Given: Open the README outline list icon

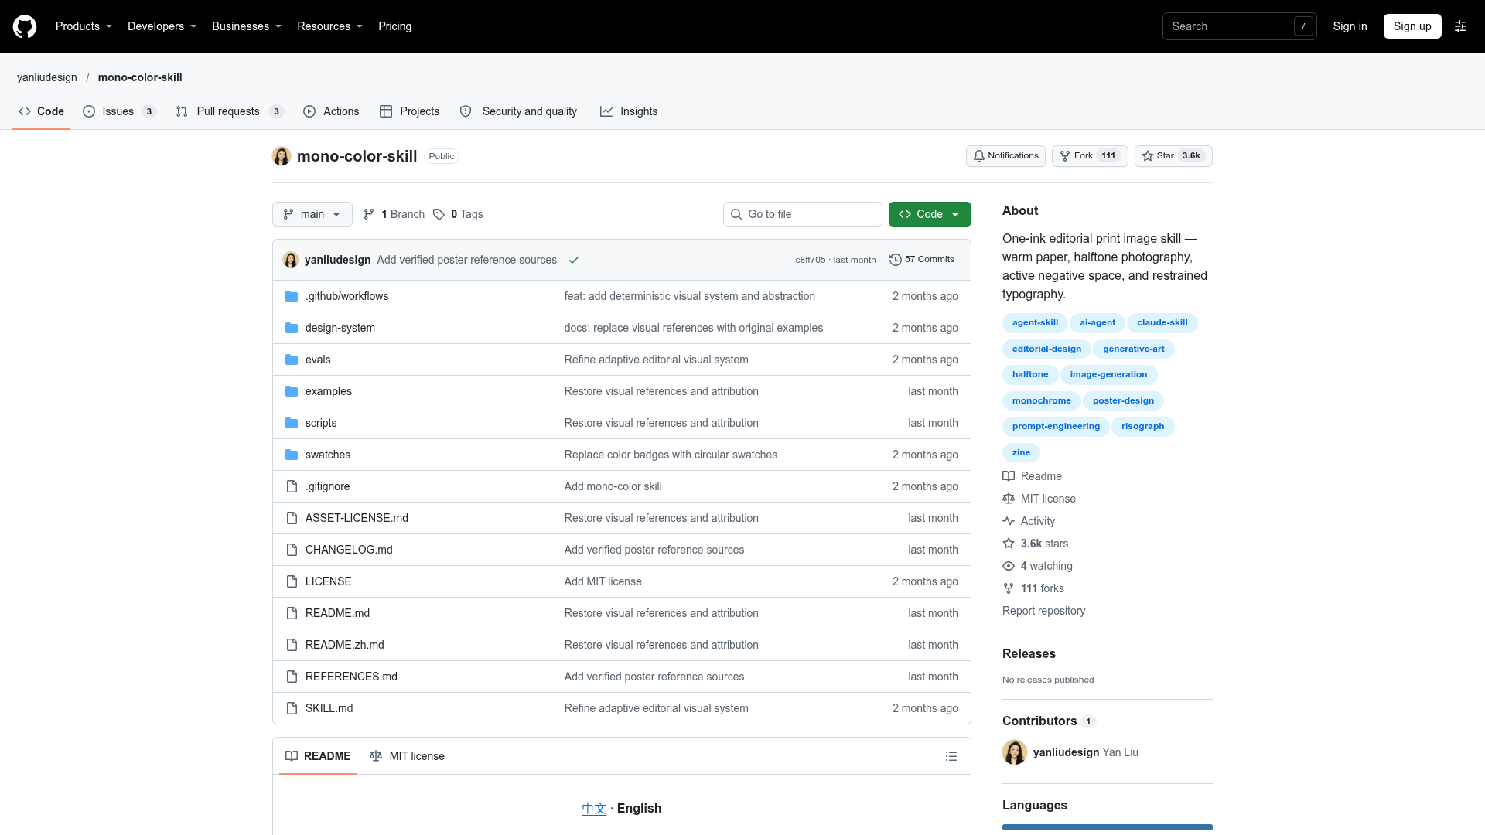Looking at the screenshot, I should click(951, 756).
